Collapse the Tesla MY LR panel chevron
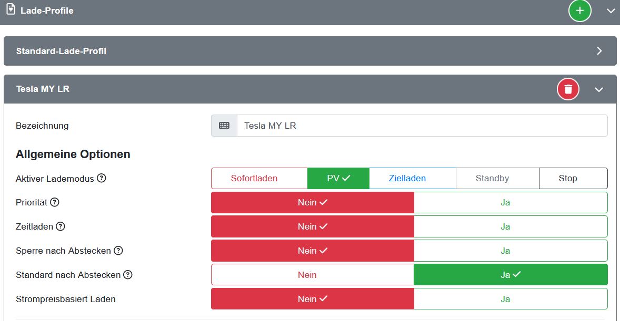The image size is (620, 321). point(598,90)
